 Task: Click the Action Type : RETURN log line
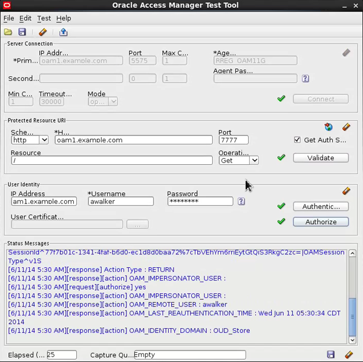click(91, 270)
